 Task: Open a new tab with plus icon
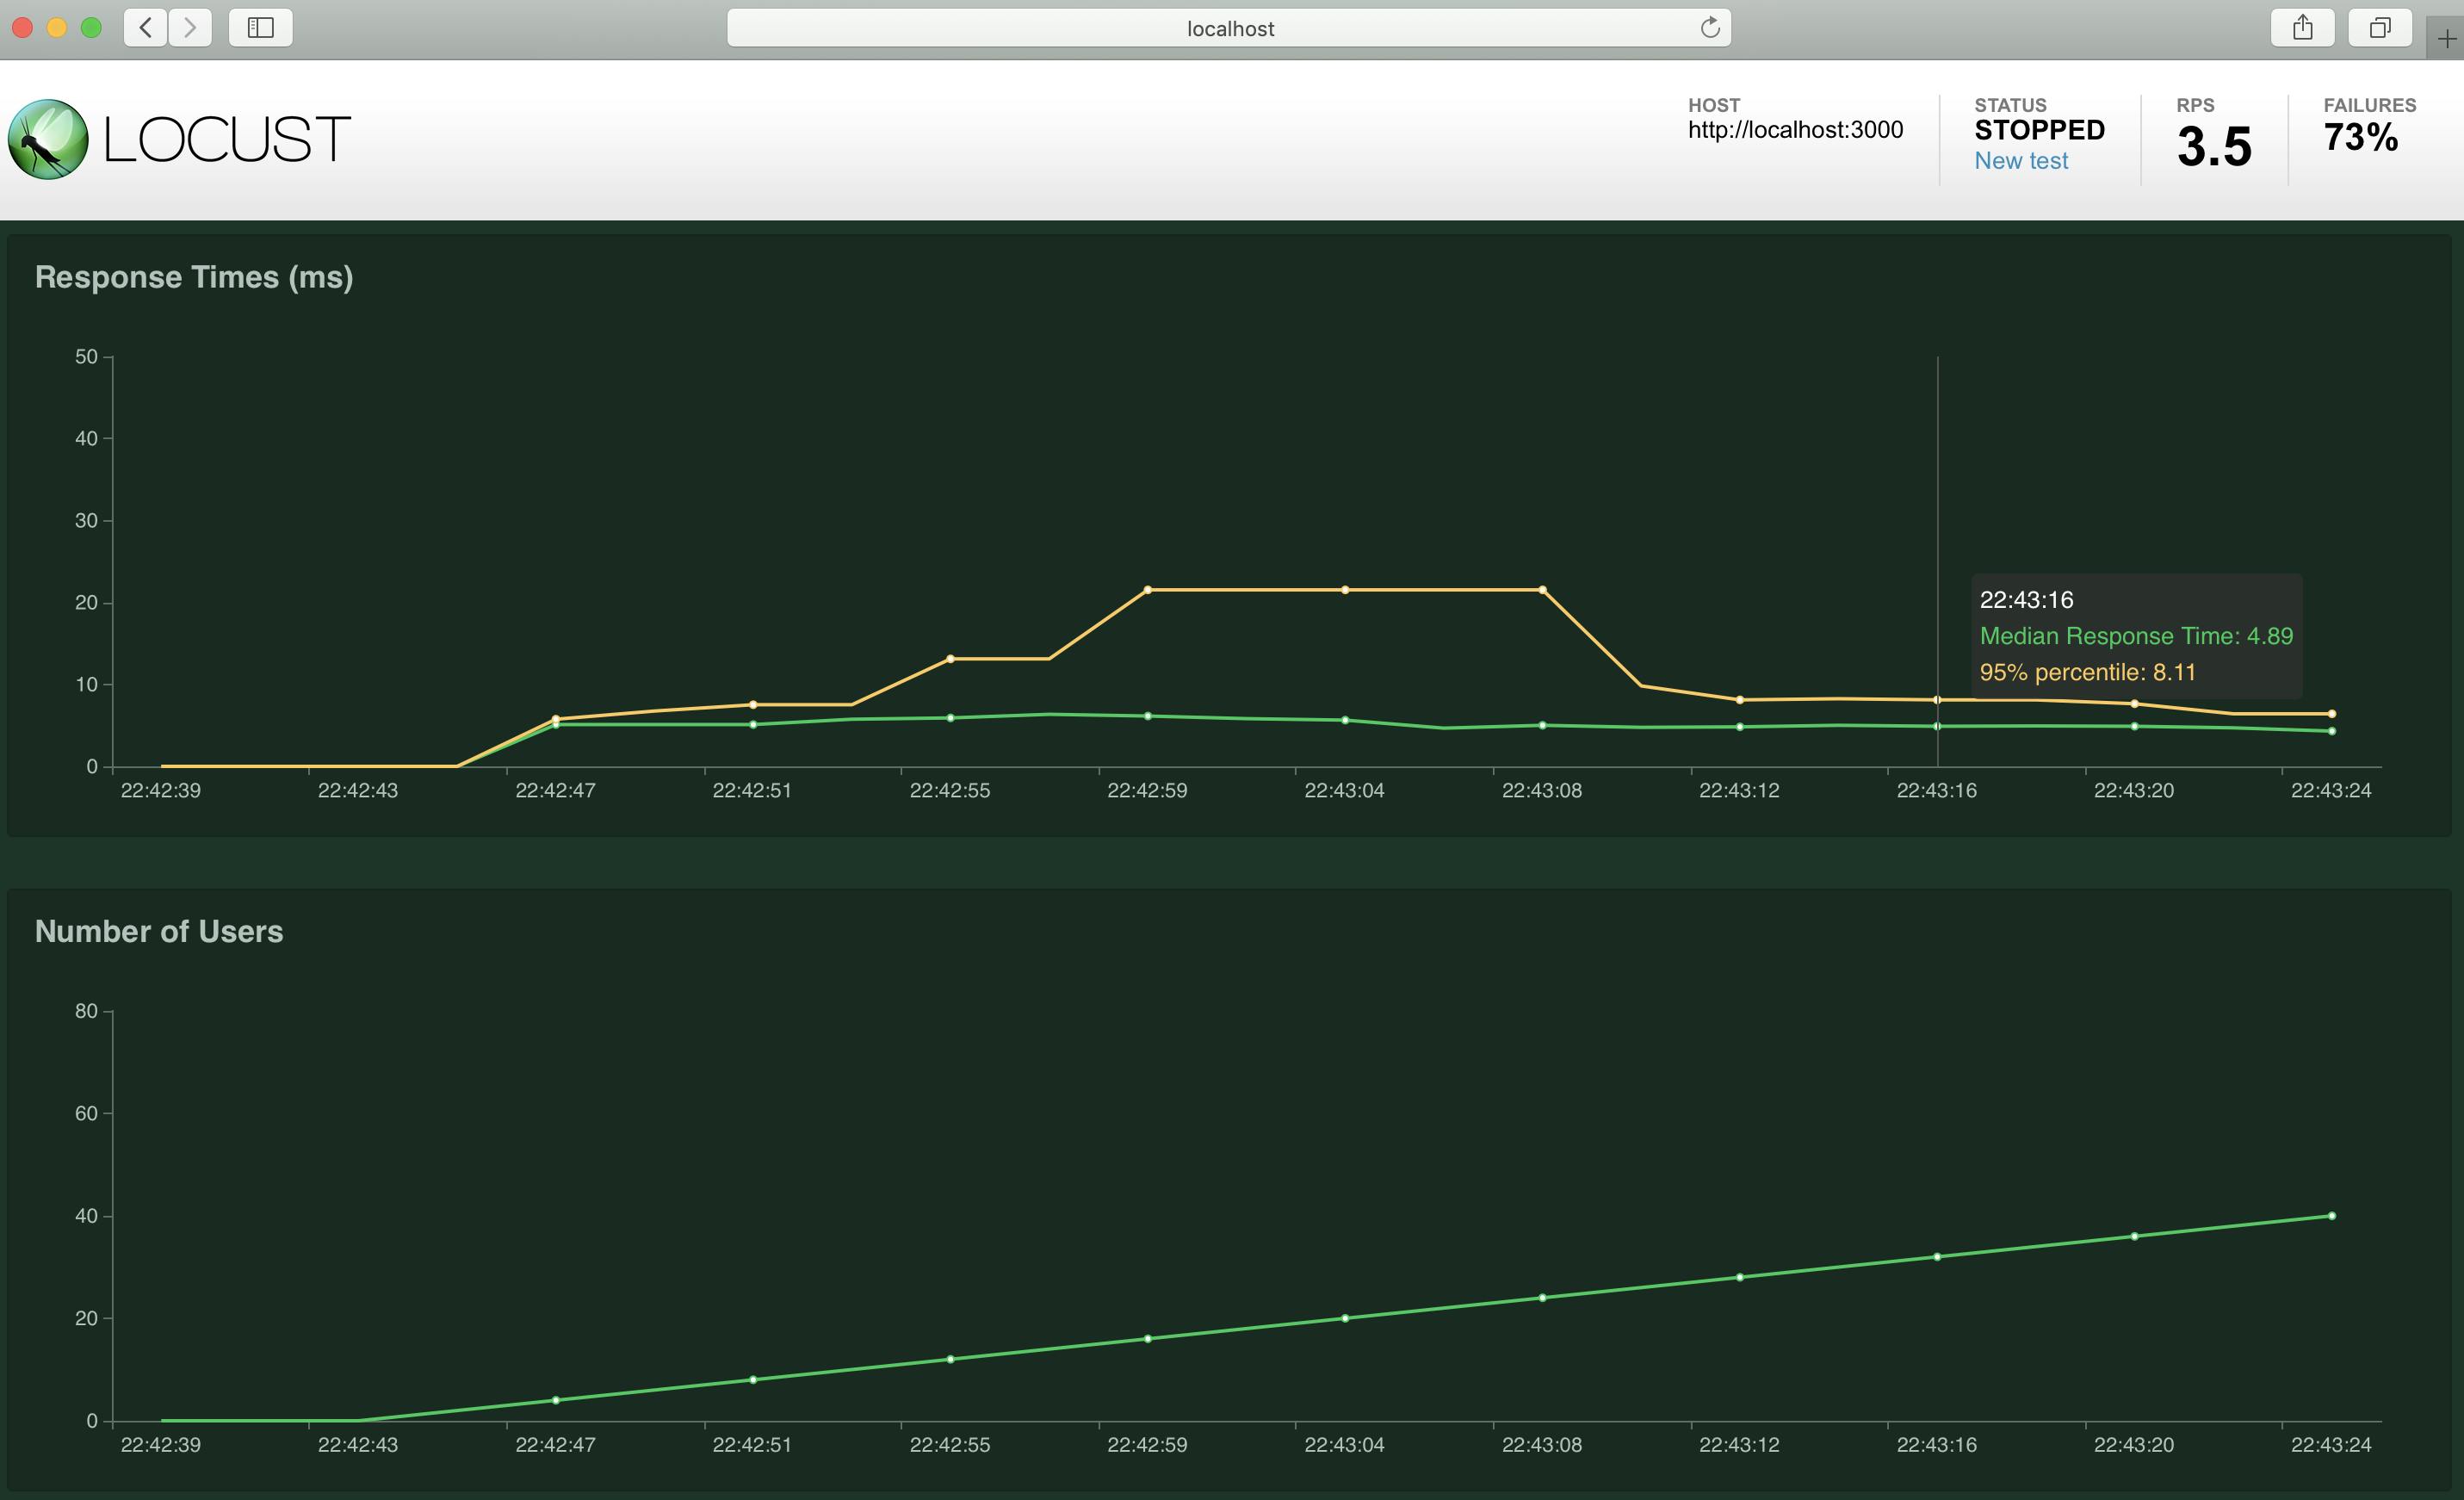[2446, 40]
